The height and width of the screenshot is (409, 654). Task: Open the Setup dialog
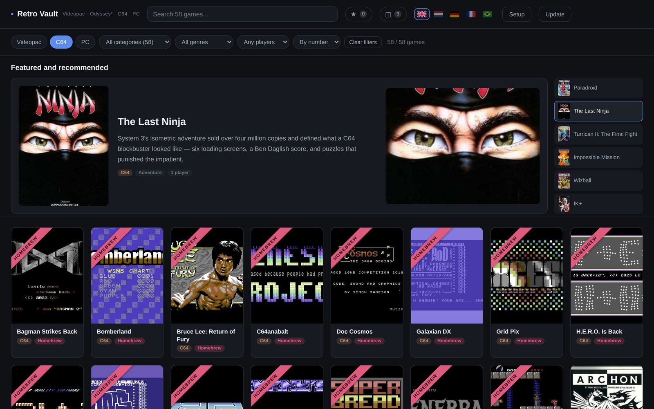pyautogui.click(x=517, y=14)
